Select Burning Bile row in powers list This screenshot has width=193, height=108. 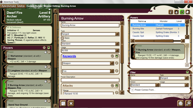(157, 29)
